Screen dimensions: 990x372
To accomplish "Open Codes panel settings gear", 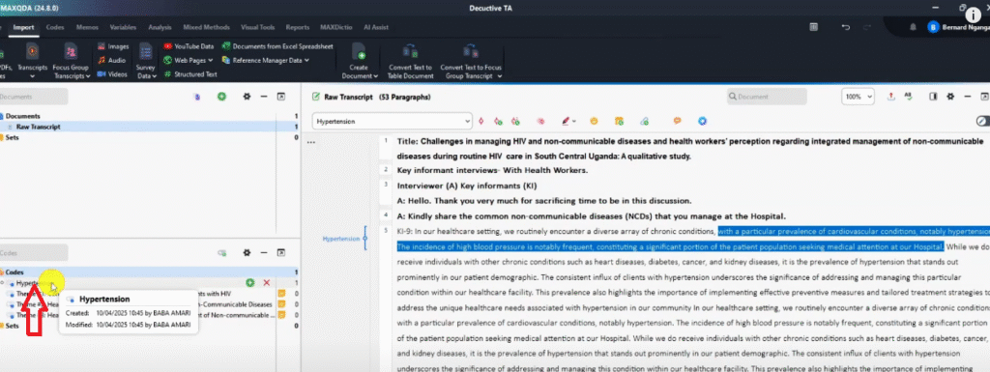I will [247, 252].
